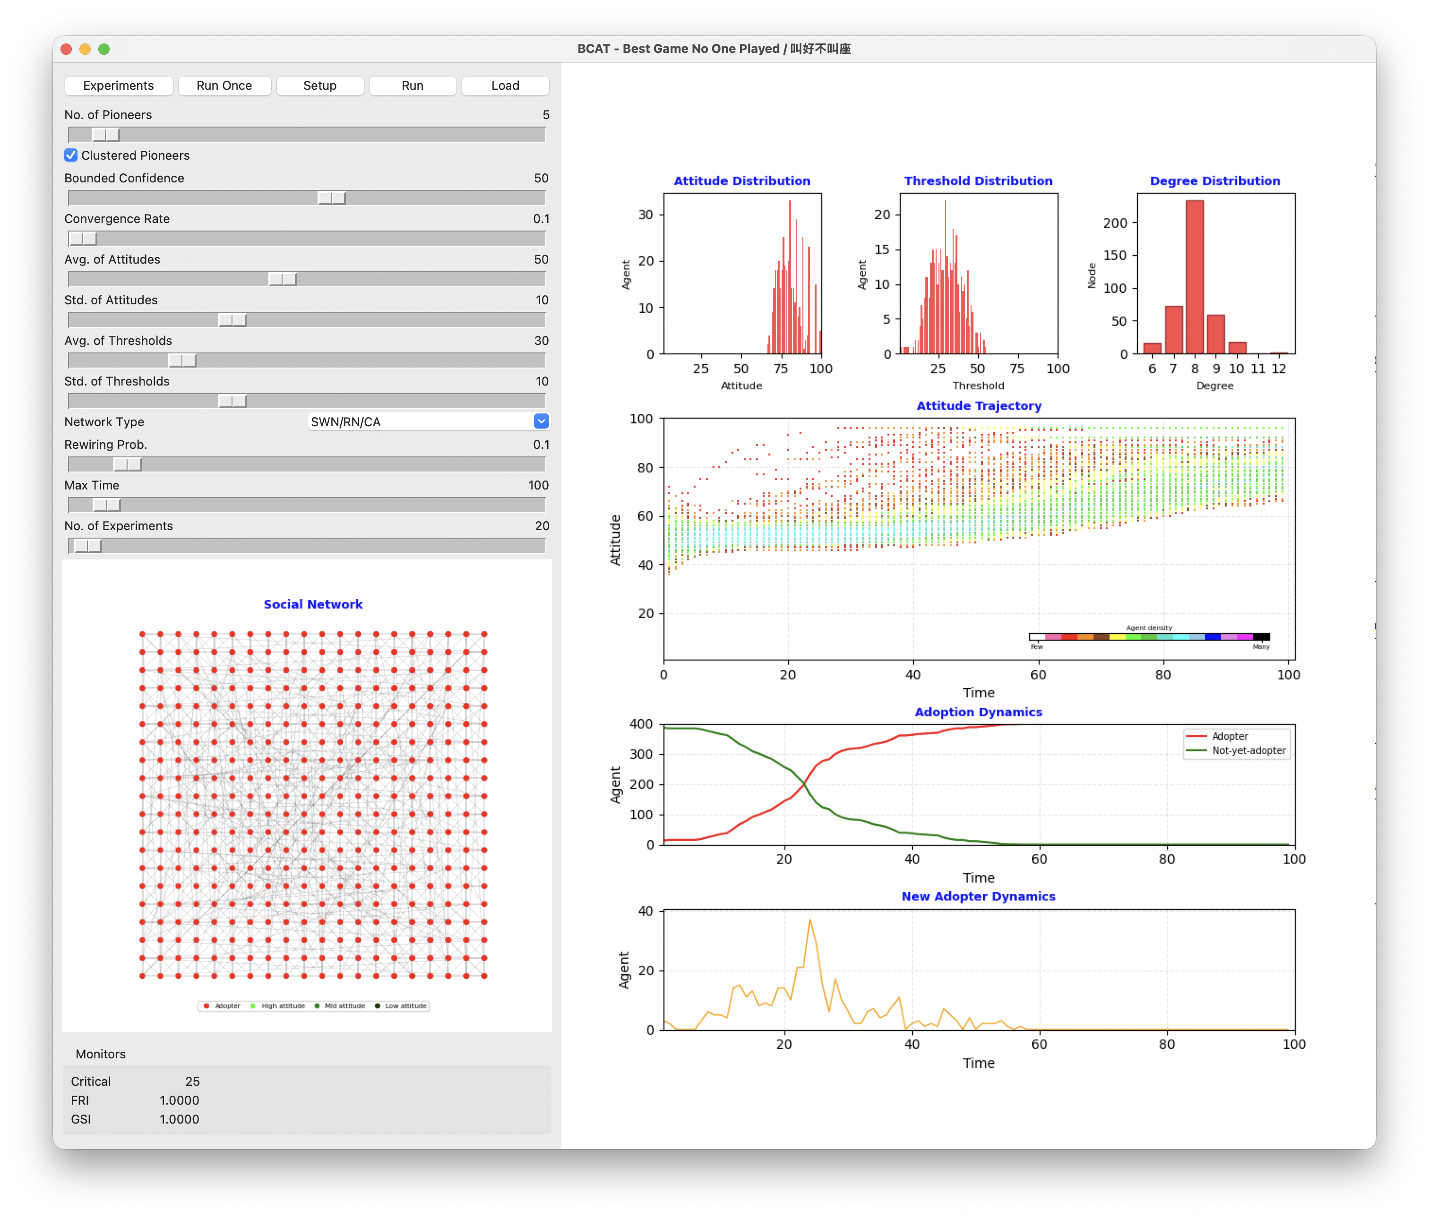This screenshot has width=1429, height=1219.
Task: Click the No. of Experiments slider handle
Action: click(88, 546)
